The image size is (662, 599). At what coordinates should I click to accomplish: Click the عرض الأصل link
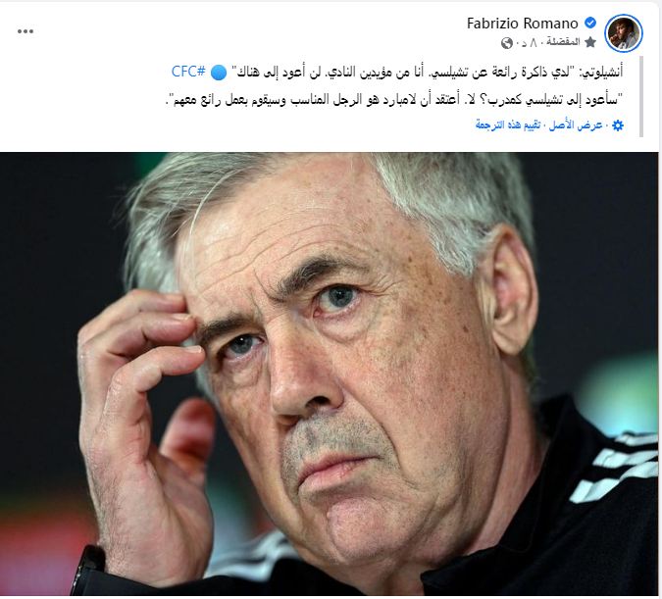click(x=576, y=125)
